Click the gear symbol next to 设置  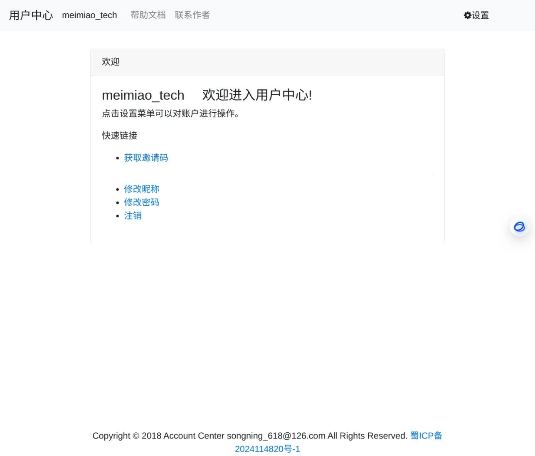pos(467,15)
